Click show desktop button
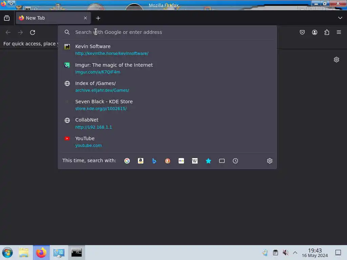The height and width of the screenshot is (260, 347). tap(338, 253)
